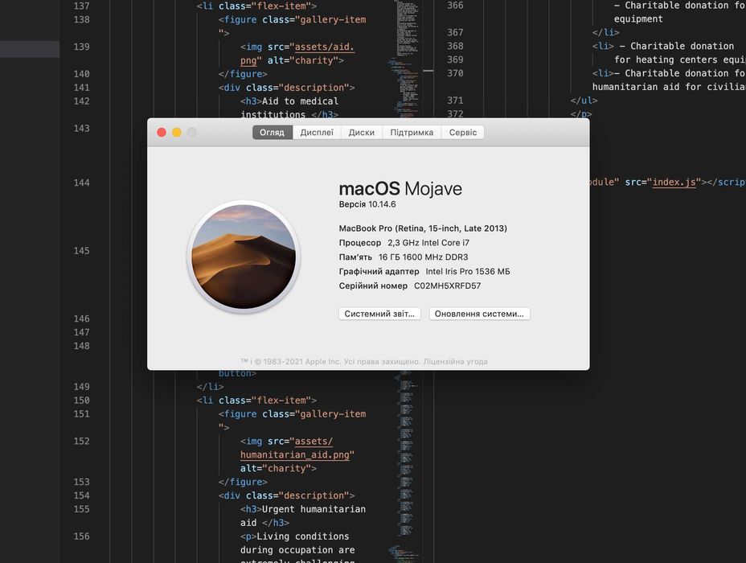This screenshot has width=746, height=563.
Task: Open index.js link in right editor
Action: tap(674, 183)
